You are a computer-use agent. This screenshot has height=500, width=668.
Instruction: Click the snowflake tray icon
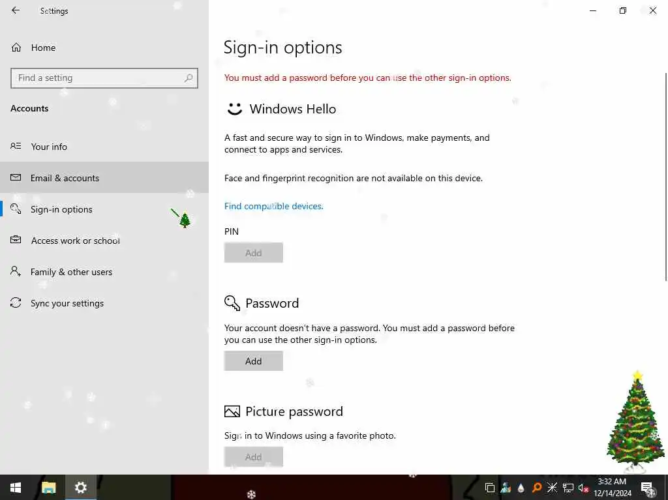[x=552, y=487]
